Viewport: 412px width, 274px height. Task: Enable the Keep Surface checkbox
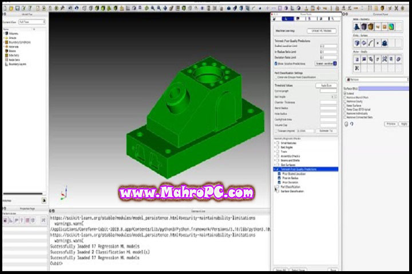click(x=345, y=106)
